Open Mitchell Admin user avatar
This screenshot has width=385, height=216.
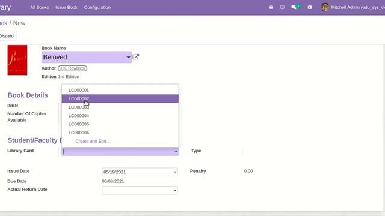[x=325, y=7]
